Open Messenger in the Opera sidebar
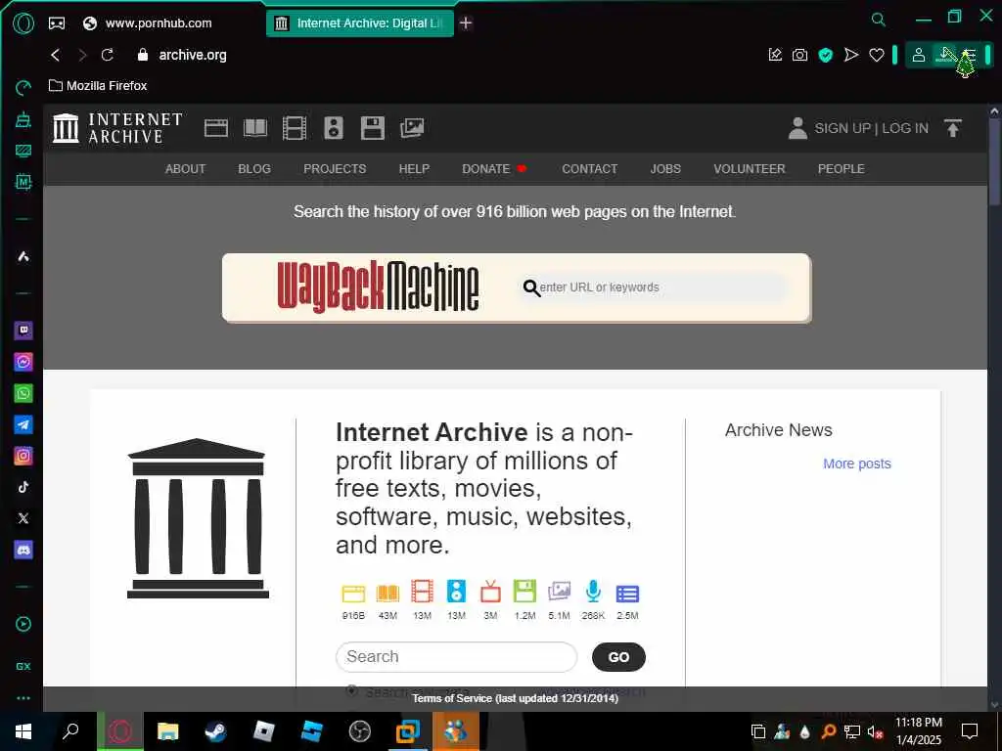 coord(23,362)
